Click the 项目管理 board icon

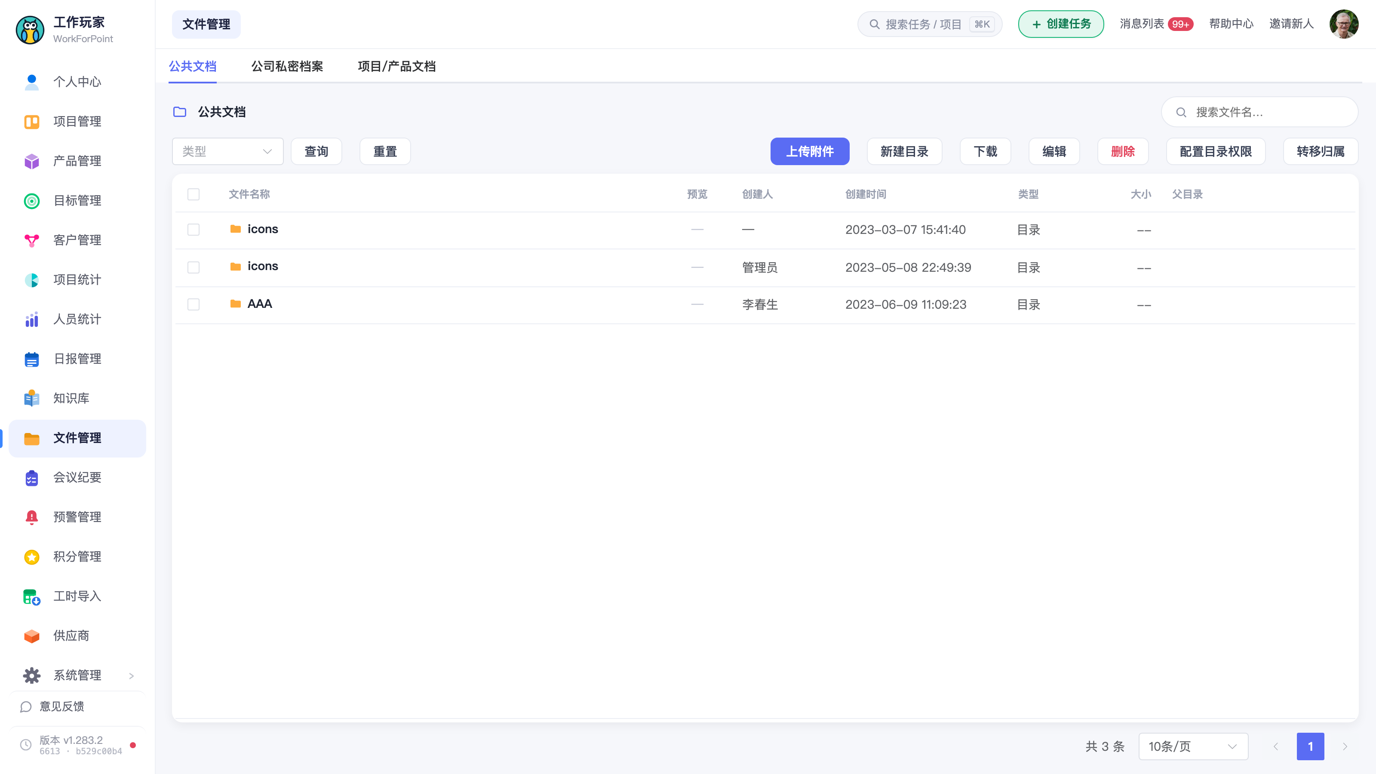[x=31, y=121]
